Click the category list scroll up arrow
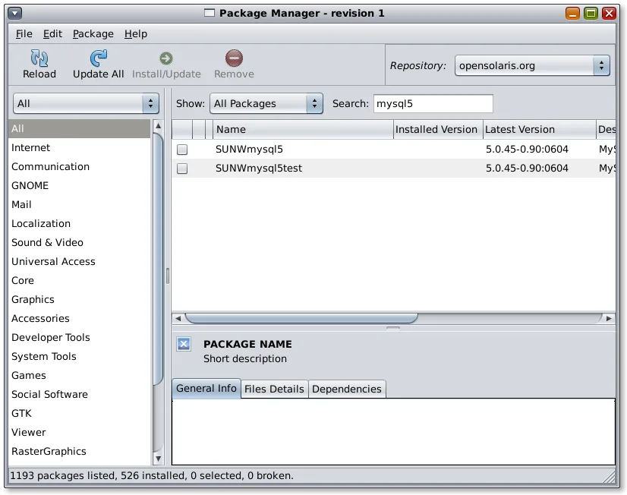 tap(159, 125)
